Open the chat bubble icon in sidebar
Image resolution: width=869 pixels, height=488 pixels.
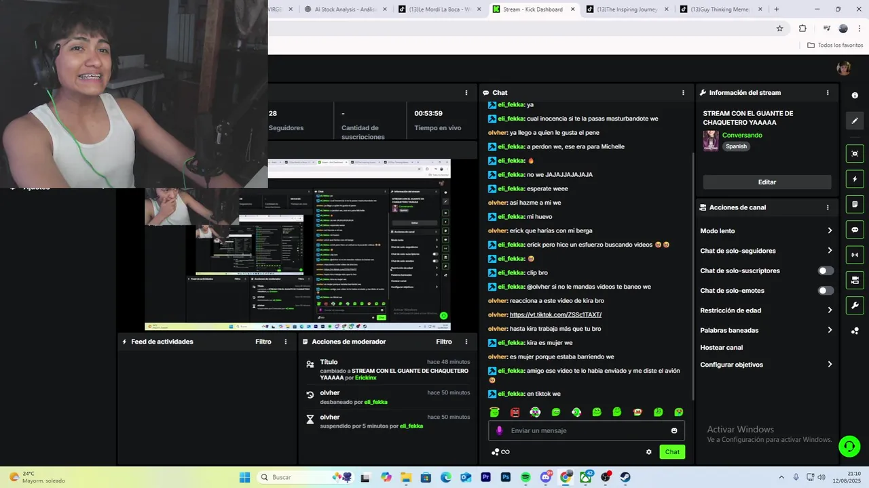tap(855, 230)
